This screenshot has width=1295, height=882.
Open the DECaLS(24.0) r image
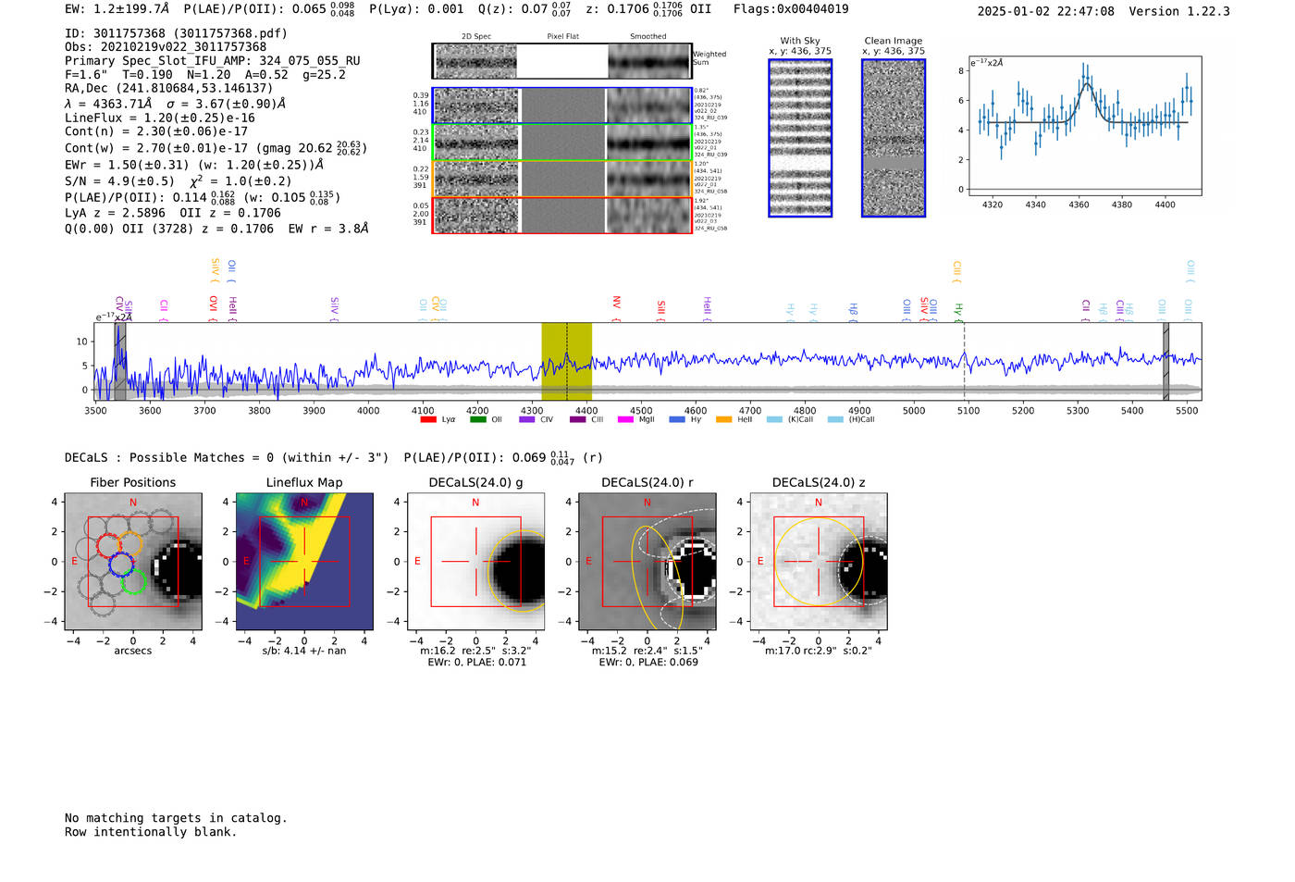(647, 561)
